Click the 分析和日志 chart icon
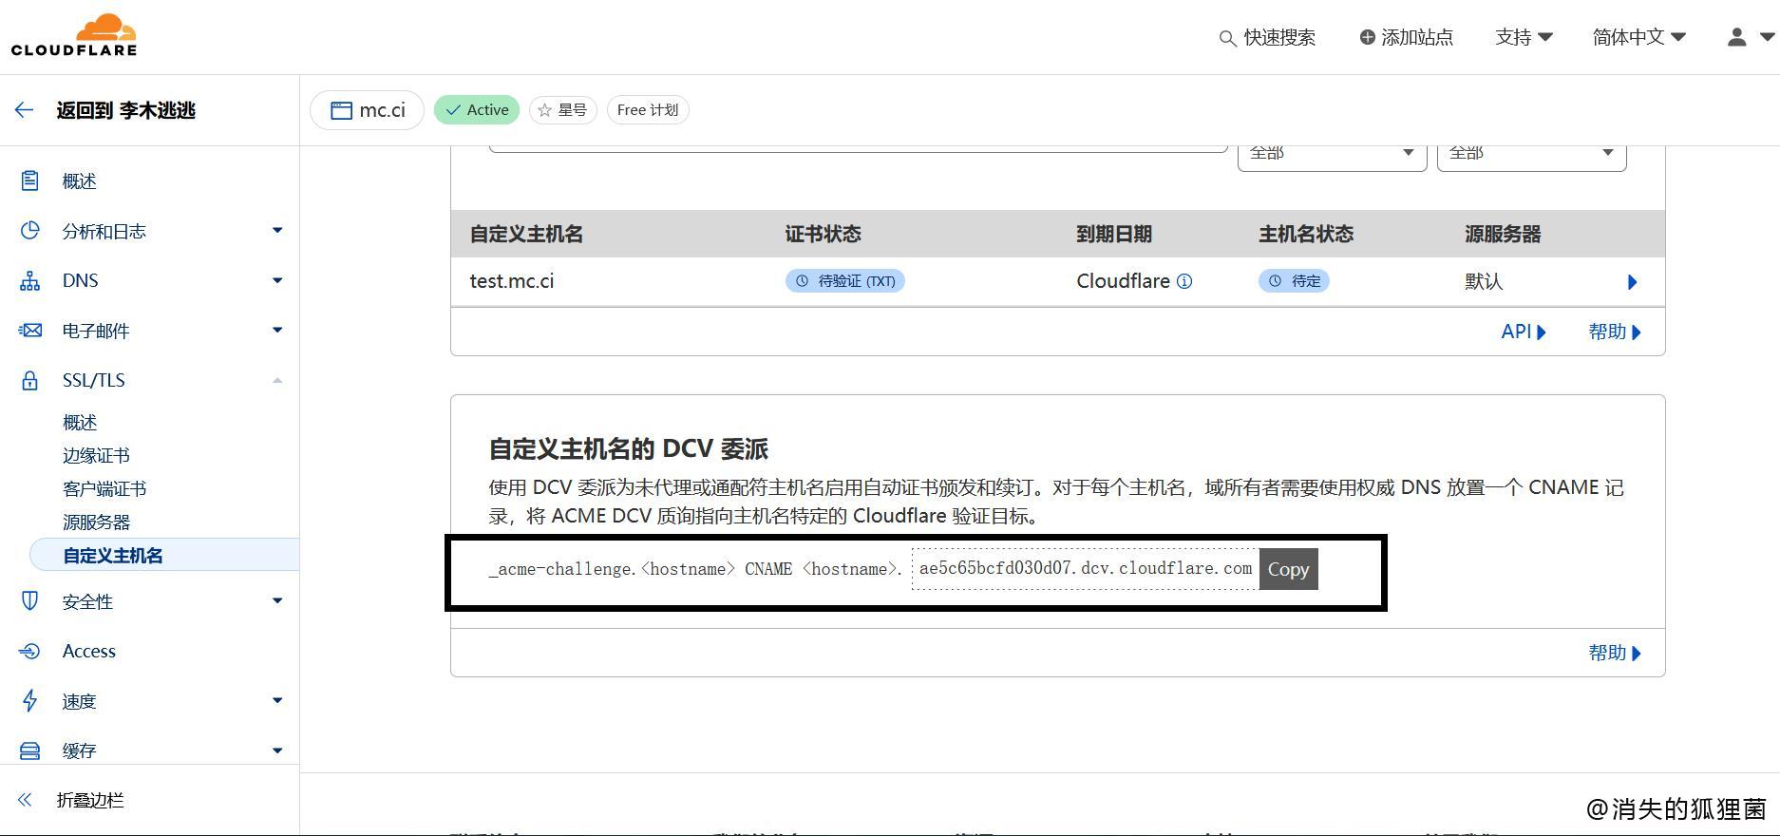This screenshot has width=1780, height=836. click(x=29, y=231)
